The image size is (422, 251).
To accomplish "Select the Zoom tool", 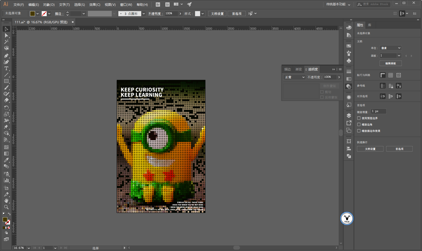I will [x=6, y=207].
